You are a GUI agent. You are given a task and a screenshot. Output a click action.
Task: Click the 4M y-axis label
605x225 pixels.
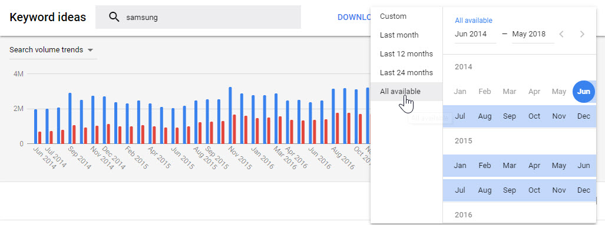click(x=18, y=74)
